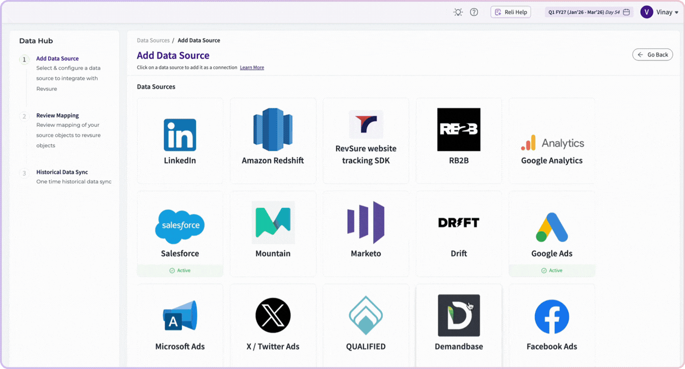Viewport: 685px width, 369px height.
Task: Select the Google Analytics logo
Action: (x=552, y=143)
